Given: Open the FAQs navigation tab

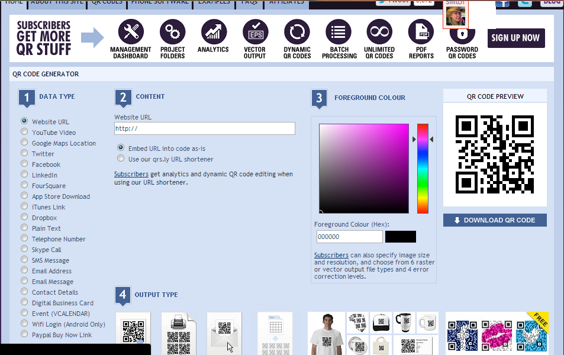Looking at the screenshot, I should point(249,3).
